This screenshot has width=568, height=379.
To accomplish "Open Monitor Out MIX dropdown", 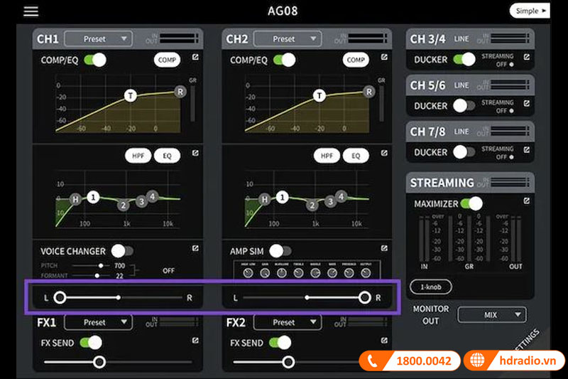I will (492, 315).
